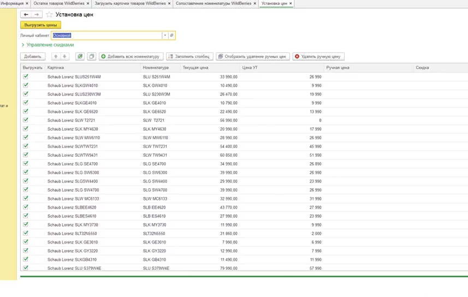Go forward with the right arrow button
468x297 pixels.
tap(37, 14)
